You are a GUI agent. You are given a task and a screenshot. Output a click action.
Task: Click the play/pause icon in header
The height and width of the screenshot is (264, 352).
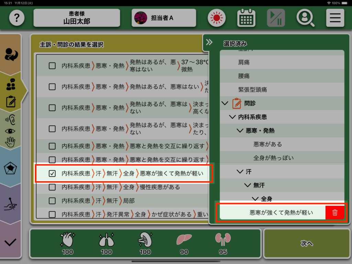(x=276, y=18)
